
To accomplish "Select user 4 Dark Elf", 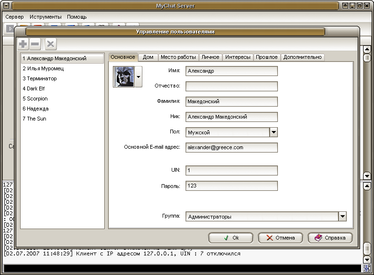I will coord(63,89).
